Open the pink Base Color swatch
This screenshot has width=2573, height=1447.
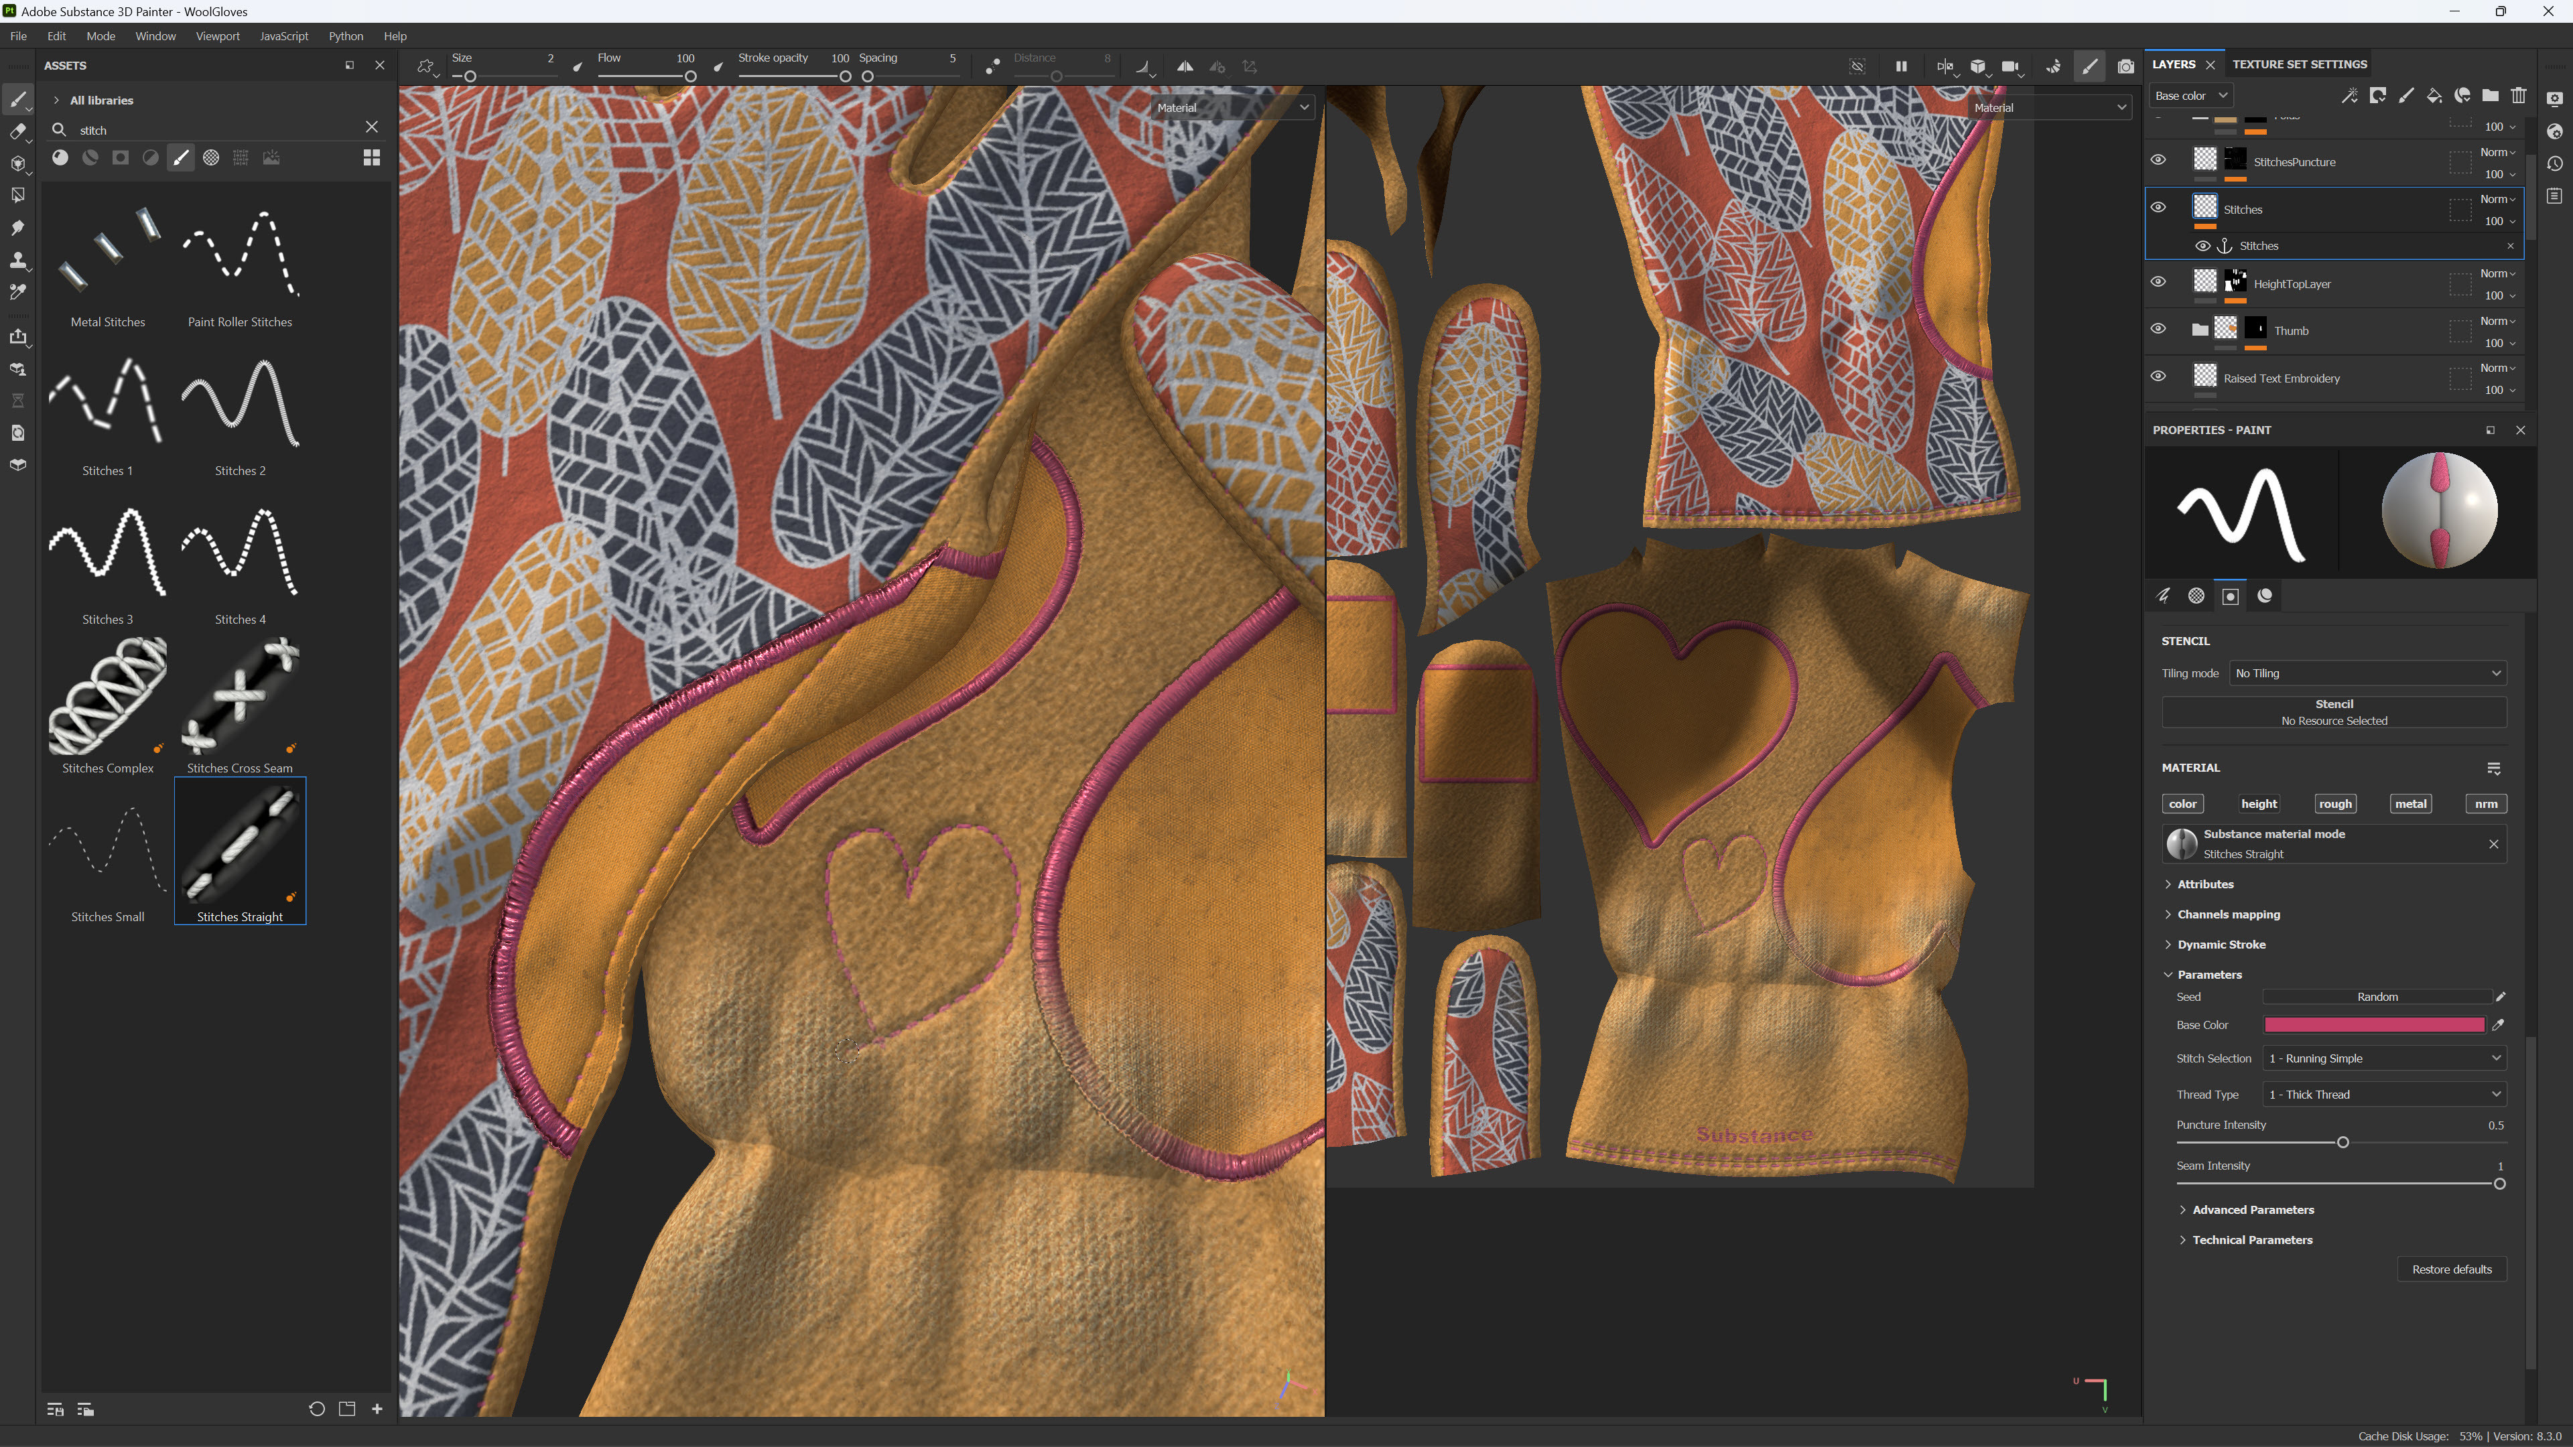tap(2373, 1024)
